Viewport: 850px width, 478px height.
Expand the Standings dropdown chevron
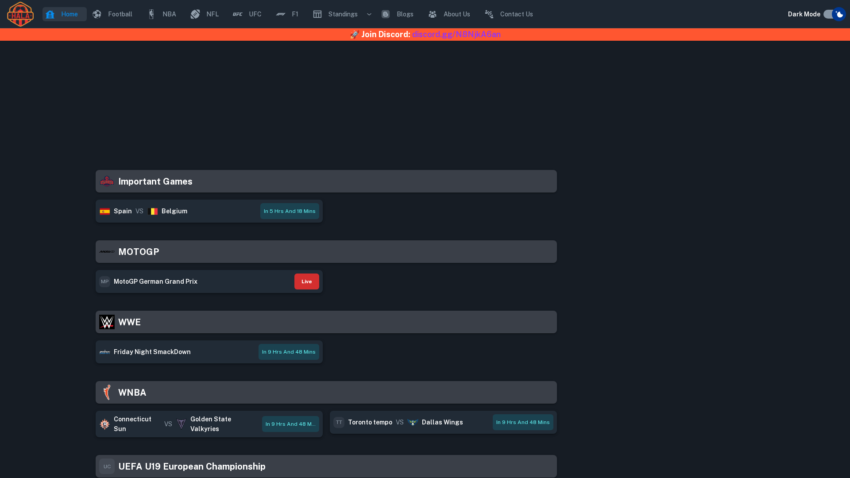pos(369,14)
